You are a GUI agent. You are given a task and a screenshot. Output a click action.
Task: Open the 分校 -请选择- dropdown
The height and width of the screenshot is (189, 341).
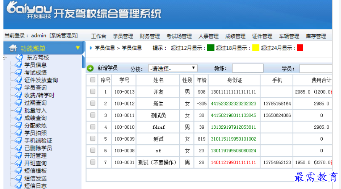click(173, 68)
